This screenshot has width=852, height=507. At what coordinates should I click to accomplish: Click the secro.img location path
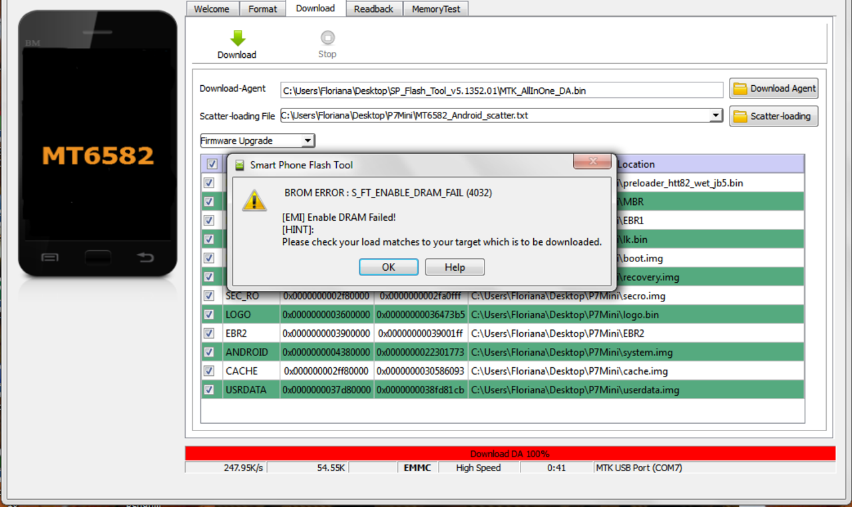pyautogui.click(x=568, y=296)
